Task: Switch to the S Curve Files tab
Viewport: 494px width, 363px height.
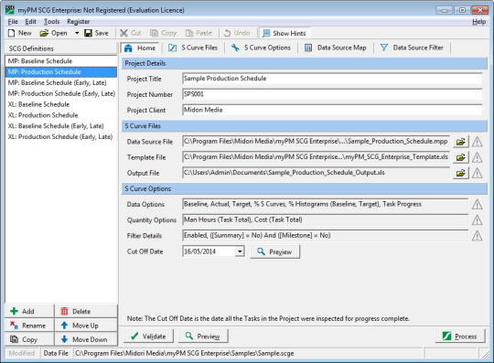Action: (x=193, y=48)
